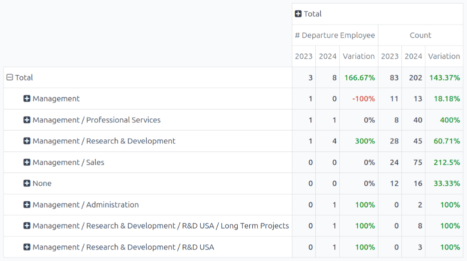
Task: Click plus icon beside Management / Sales
Action: (27, 162)
